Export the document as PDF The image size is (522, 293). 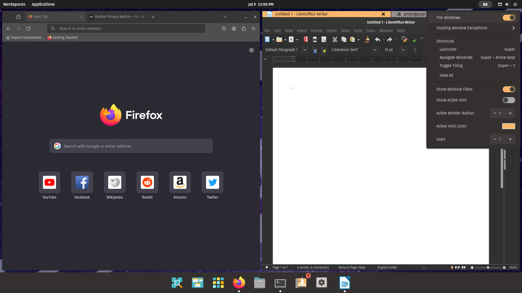pos(305,39)
